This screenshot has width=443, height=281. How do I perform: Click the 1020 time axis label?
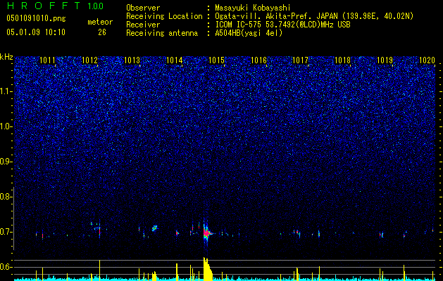428,60
